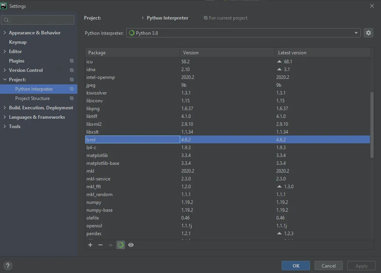
Task: Select the openssl package row
Action: 228,226
